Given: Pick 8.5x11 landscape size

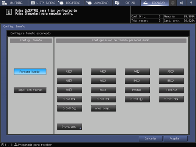Looking at the screenshot, I should [103, 99].
